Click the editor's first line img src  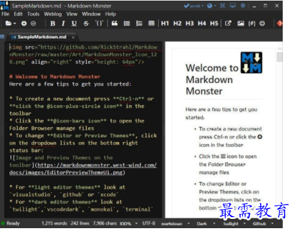point(83,47)
